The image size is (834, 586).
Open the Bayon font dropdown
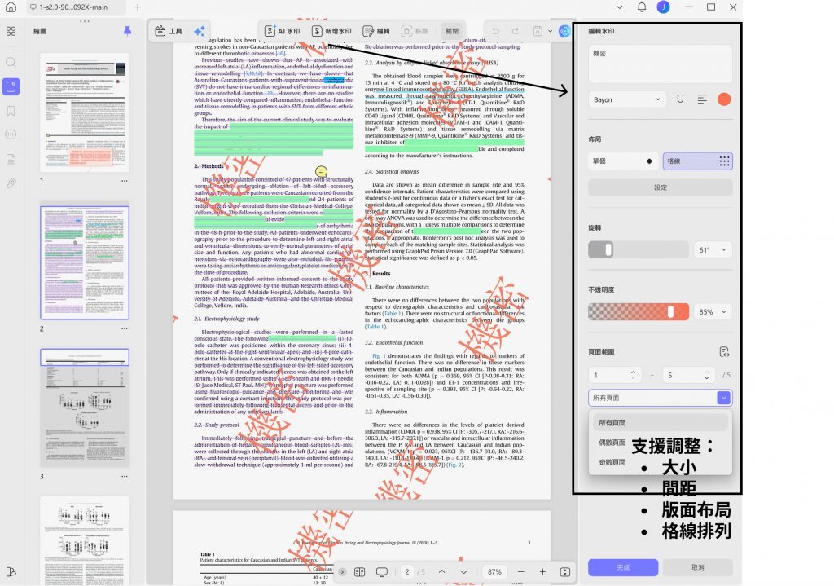tap(626, 99)
